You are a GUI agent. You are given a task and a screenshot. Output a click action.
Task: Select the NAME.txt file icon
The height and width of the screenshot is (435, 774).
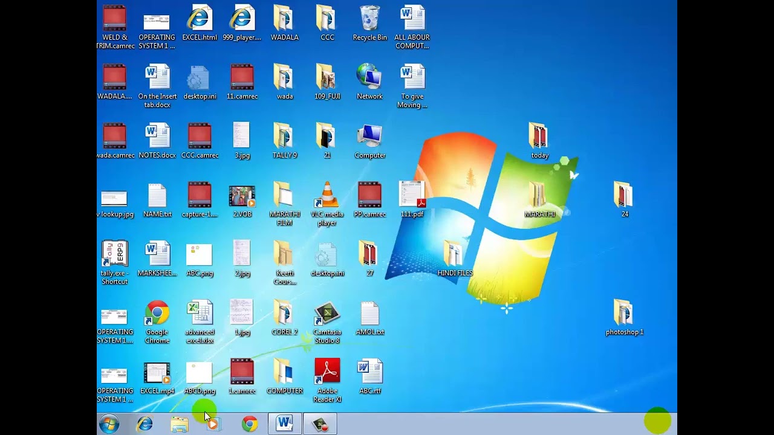(157, 200)
